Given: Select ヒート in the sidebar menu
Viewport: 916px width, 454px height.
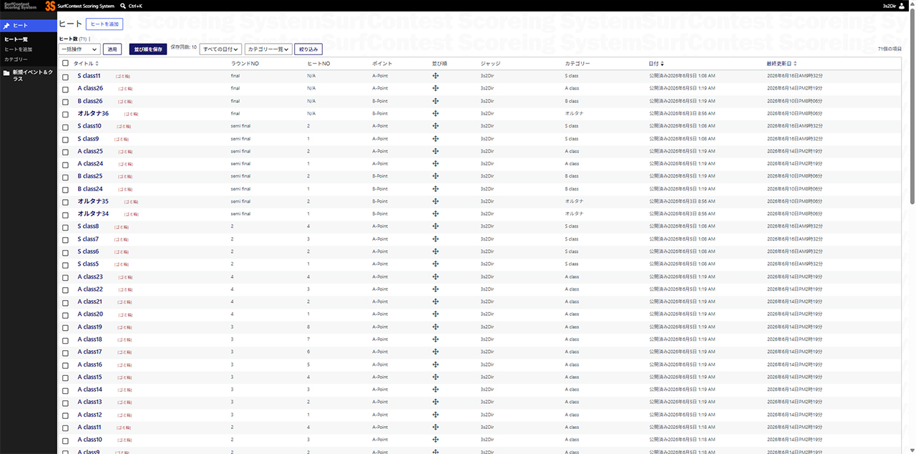Looking at the screenshot, I should (x=29, y=26).
